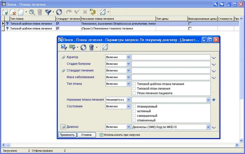Sort by the Стоимость column header

tap(225, 19)
